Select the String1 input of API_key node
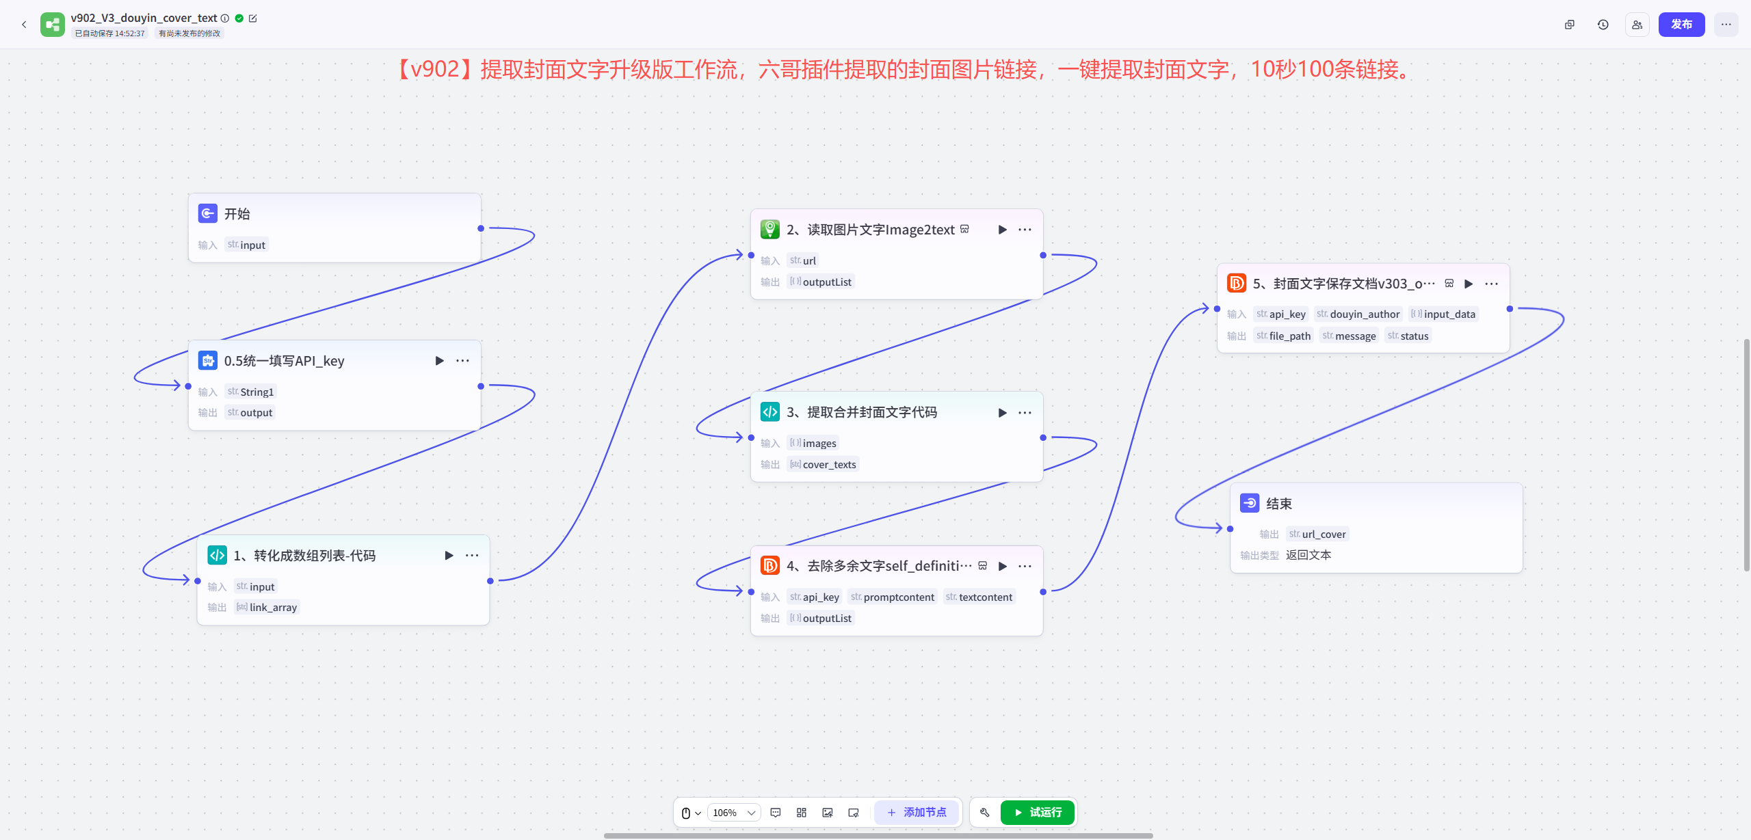Viewport: 1751px width, 840px height. tap(251, 392)
